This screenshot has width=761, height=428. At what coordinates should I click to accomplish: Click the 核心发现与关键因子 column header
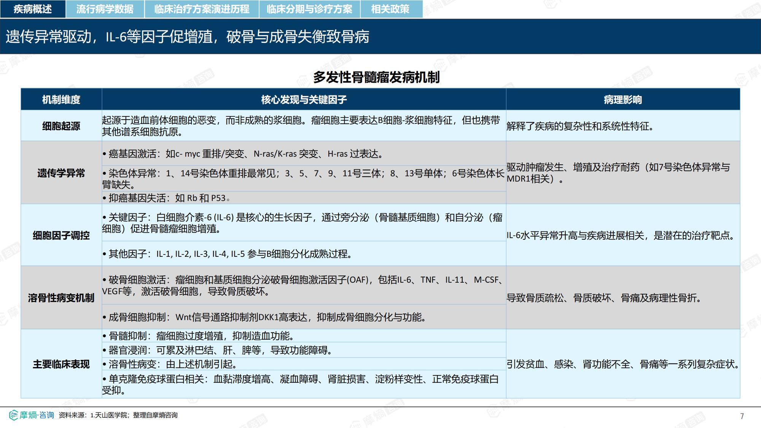[304, 100]
